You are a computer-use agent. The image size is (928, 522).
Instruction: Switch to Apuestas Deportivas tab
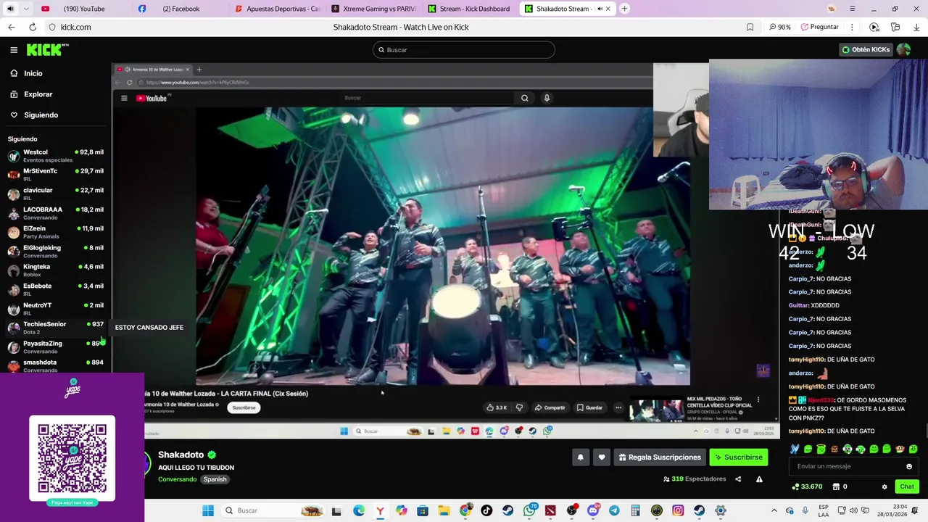pos(276,9)
